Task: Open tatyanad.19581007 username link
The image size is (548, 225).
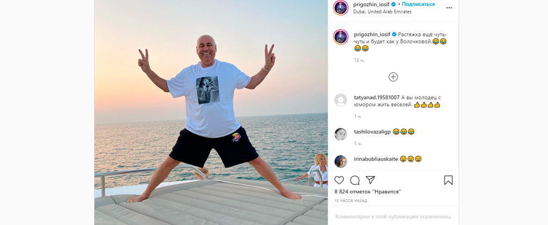Action: pyautogui.click(x=377, y=97)
